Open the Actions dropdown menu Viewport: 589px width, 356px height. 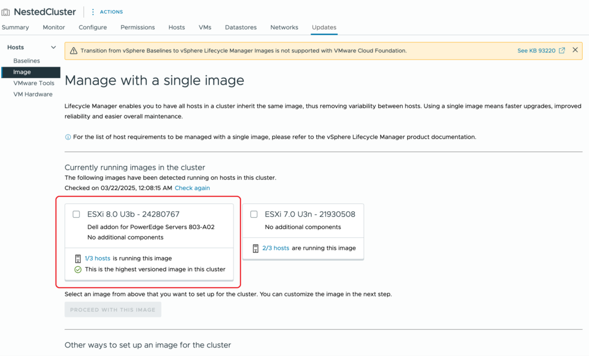click(111, 12)
